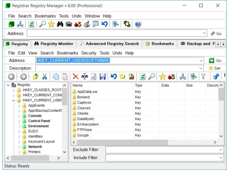The height and width of the screenshot is (172, 229).
Task: Click the green registry cube icon in top toolbar
Action: (x=11, y=24)
